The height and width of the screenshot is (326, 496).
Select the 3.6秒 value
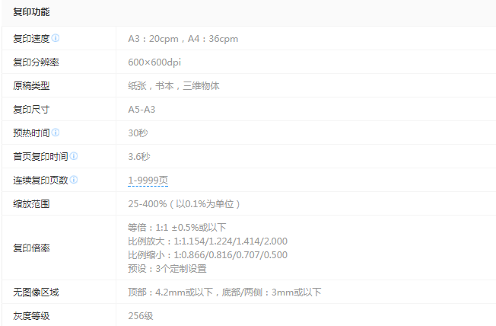[x=139, y=156]
